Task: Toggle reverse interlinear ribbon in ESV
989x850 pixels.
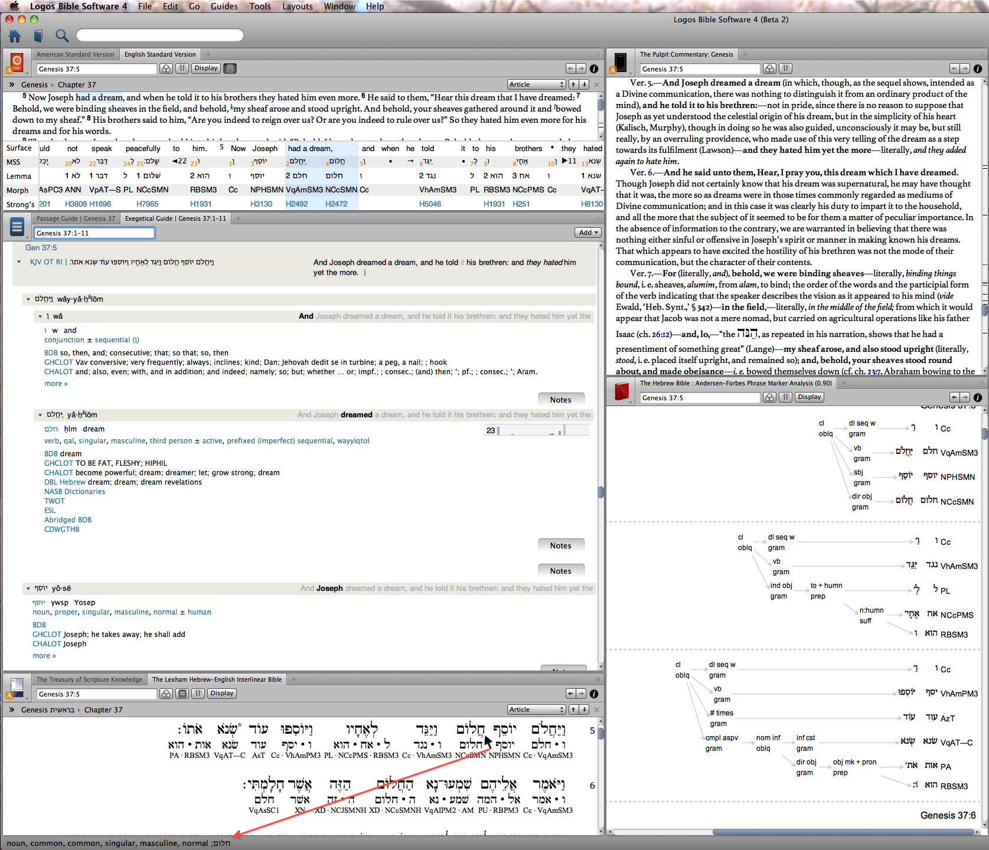Action: (x=230, y=68)
